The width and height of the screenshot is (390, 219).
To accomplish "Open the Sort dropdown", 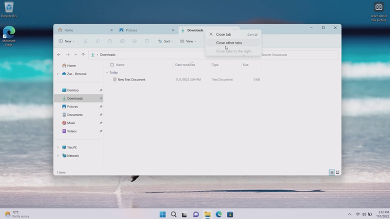I will click(166, 41).
